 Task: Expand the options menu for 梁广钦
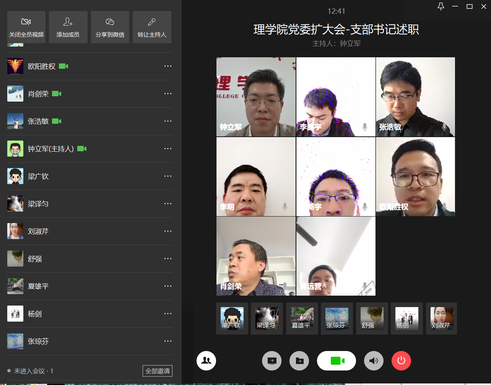click(x=167, y=176)
